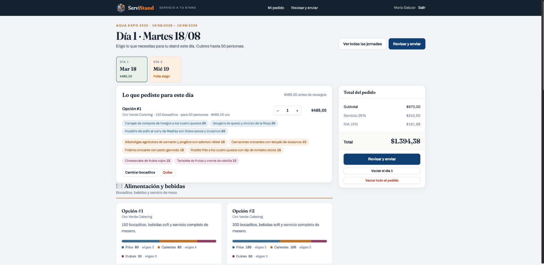
Task: Click the IVA 15% line
Action: [x=382, y=124]
